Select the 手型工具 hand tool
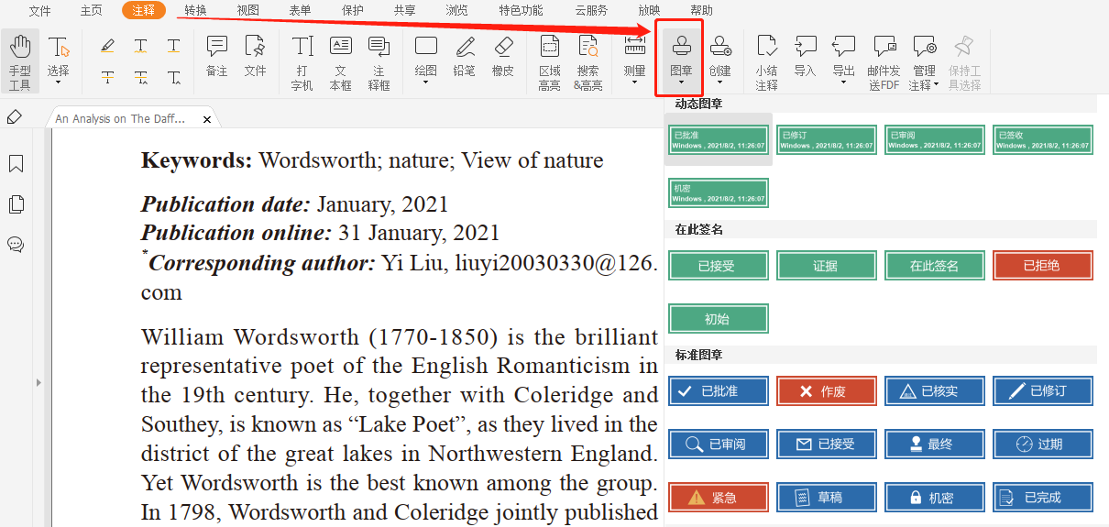The image size is (1109, 527). click(20, 60)
